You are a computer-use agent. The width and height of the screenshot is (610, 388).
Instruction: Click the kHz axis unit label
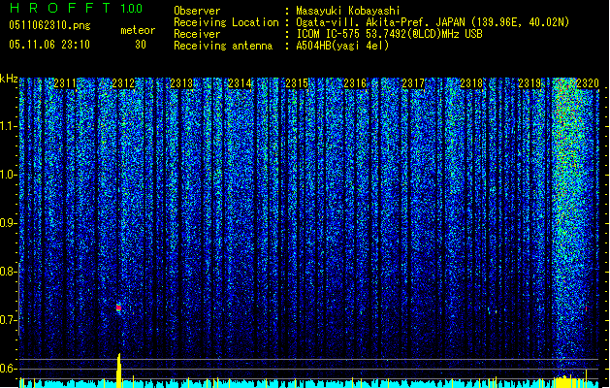[x=9, y=79]
